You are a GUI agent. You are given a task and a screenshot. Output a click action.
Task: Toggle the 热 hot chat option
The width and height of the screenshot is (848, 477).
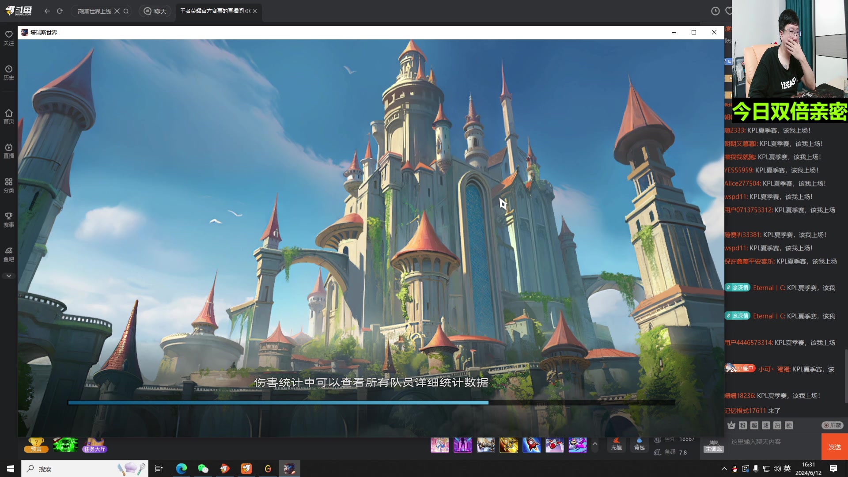click(x=777, y=425)
